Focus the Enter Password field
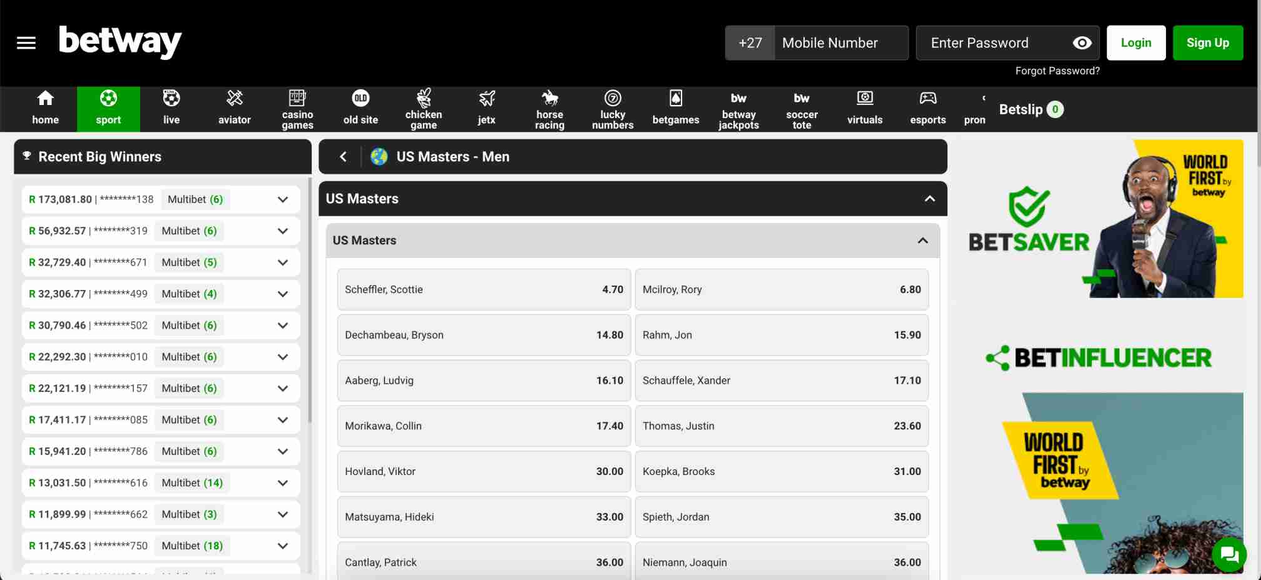 point(1008,43)
